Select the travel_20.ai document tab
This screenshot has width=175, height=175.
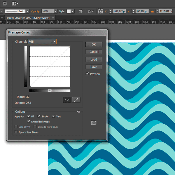pos(28,18)
